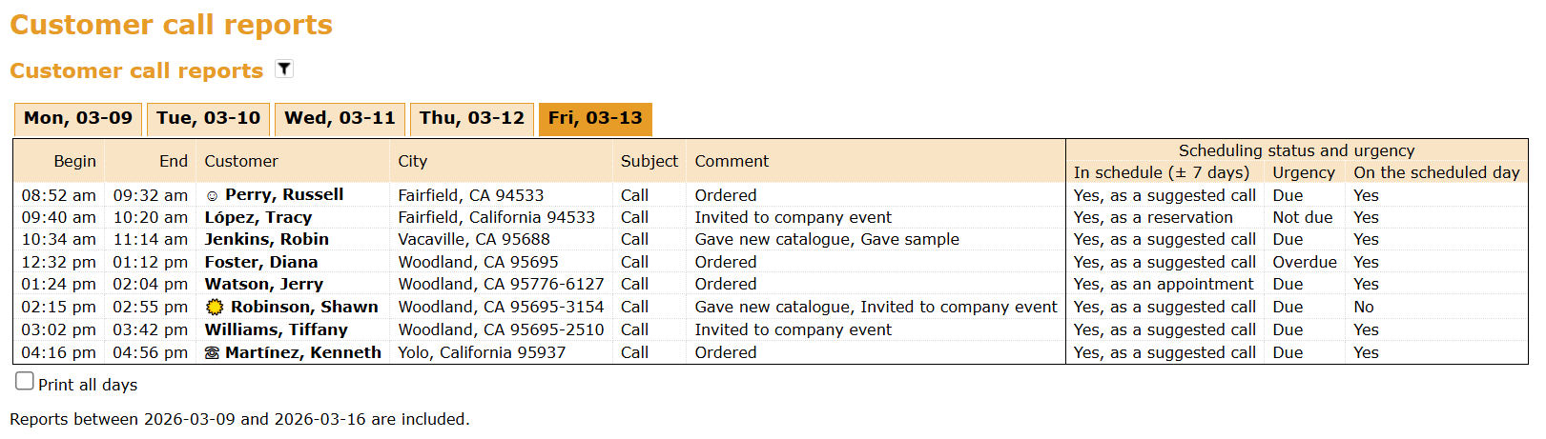This screenshot has height=439, width=1546.
Task: Click the smiley icon next to Perry, Russell
Action: 213,196
